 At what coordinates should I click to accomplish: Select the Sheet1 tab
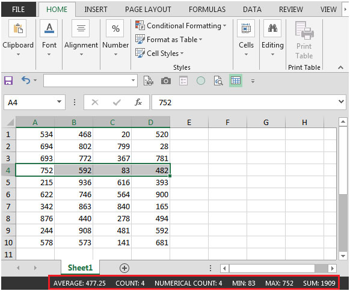80,268
